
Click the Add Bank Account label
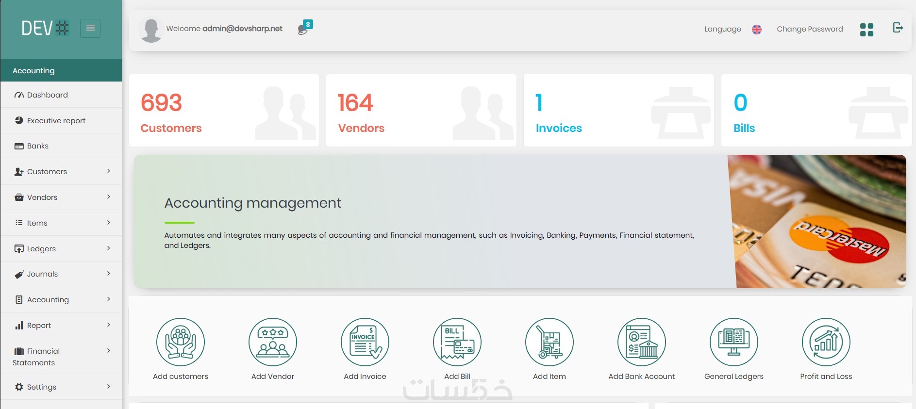[642, 376]
